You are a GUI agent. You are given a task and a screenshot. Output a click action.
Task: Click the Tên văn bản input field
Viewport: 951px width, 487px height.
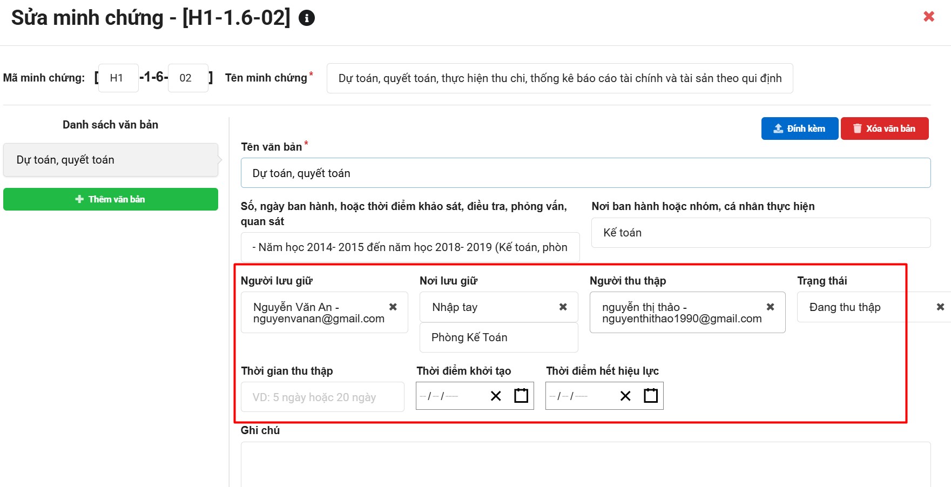pyautogui.click(x=585, y=173)
